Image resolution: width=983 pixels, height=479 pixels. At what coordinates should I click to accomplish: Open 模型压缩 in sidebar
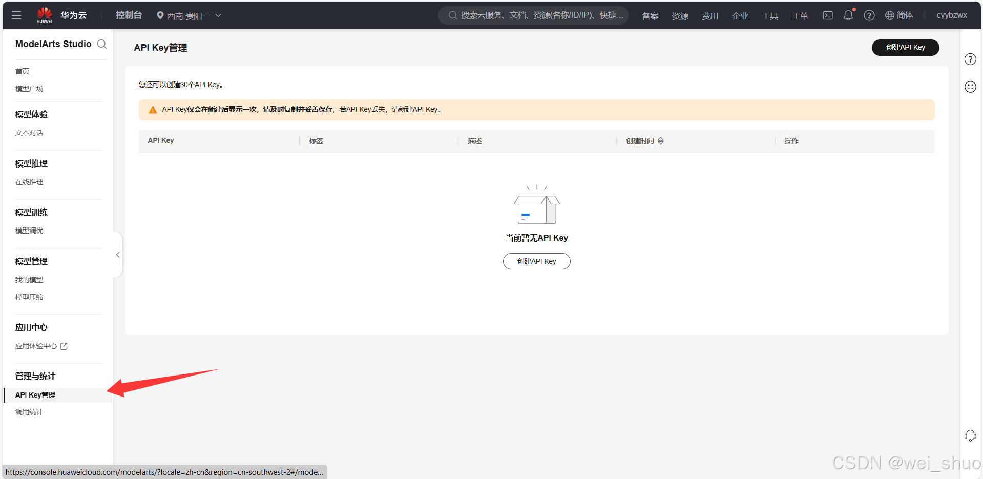29,297
